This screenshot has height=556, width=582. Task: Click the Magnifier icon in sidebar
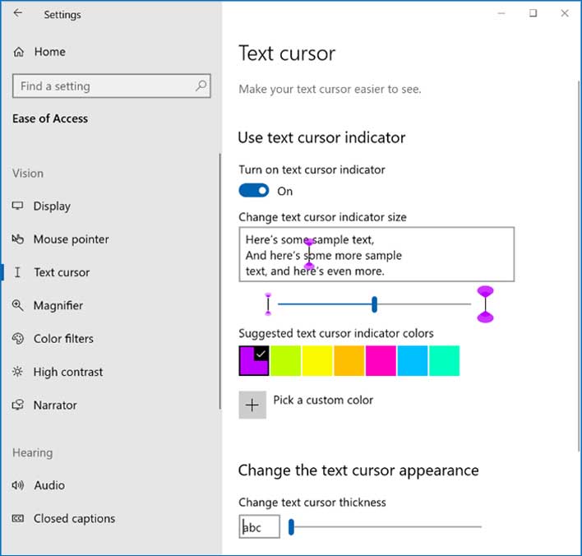(x=17, y=305)
